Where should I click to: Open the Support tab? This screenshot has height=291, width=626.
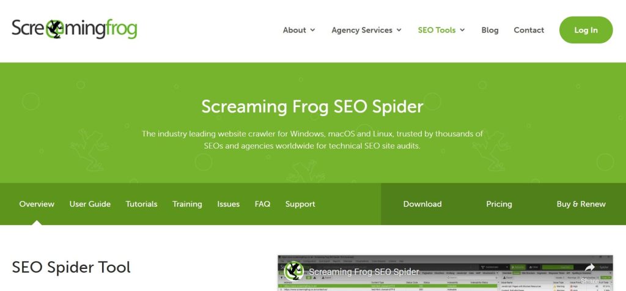[x=300, y=204]
